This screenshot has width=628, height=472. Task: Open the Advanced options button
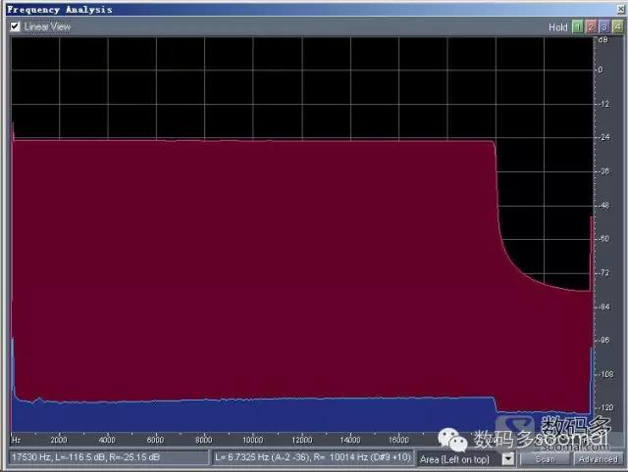coord(598,459)
